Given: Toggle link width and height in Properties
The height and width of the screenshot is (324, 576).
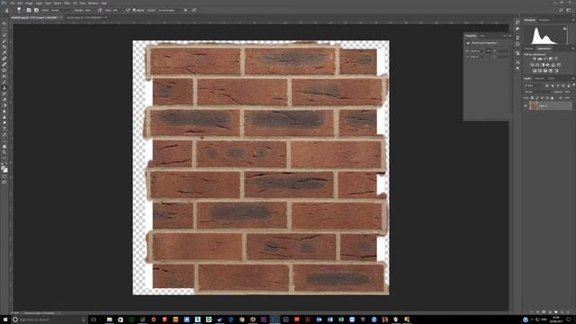Looking at the screenshot, I should coord(488,51).
